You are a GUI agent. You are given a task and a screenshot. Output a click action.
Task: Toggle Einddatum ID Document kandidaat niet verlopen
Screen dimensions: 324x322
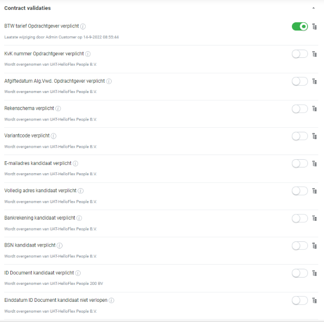coord(300,300)
